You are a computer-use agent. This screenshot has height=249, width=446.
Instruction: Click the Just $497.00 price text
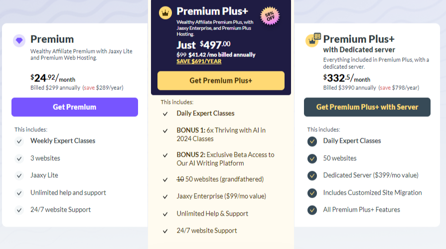click(203, 45)
